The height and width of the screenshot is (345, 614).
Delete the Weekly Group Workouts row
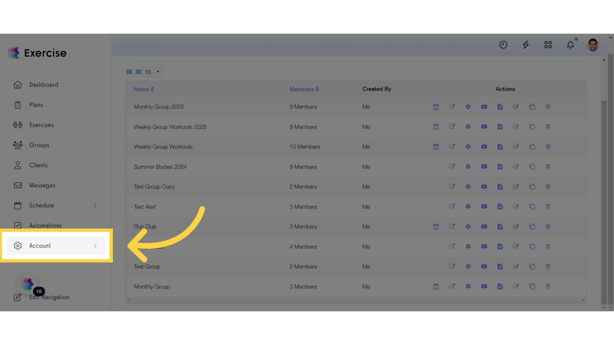click(548, 147)
